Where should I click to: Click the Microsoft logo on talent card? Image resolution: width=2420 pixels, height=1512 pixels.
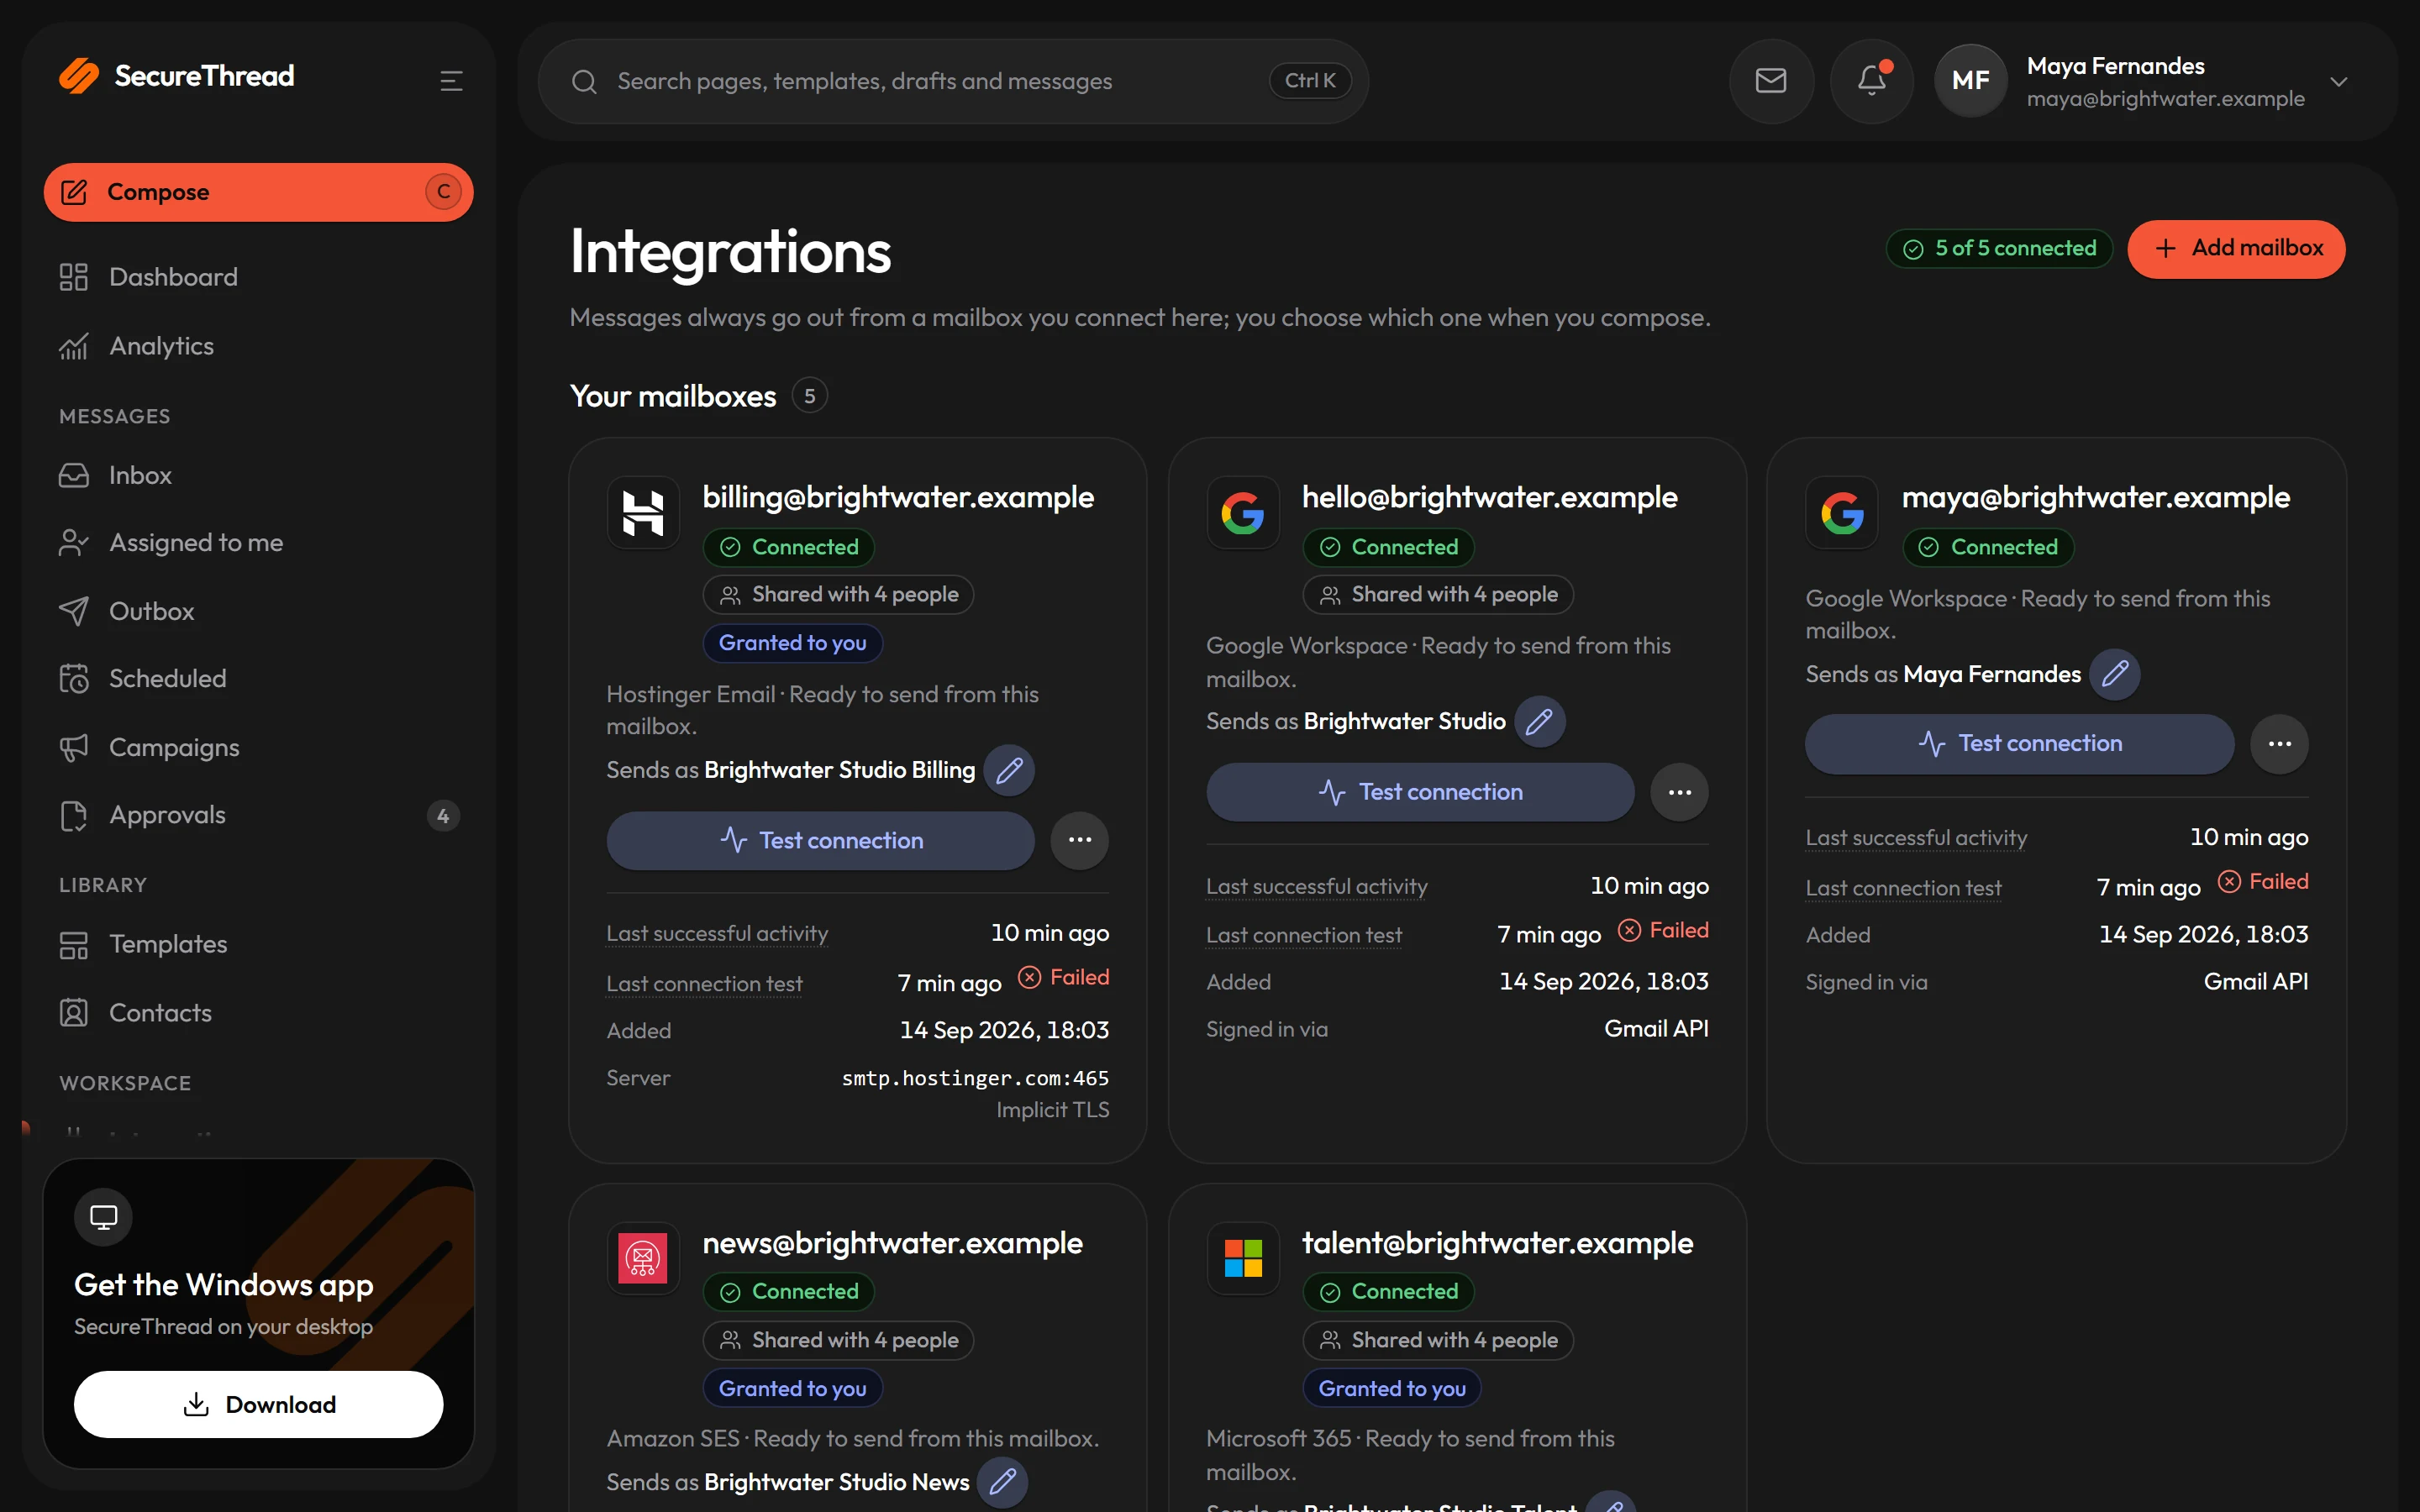click(1242, 1258)
